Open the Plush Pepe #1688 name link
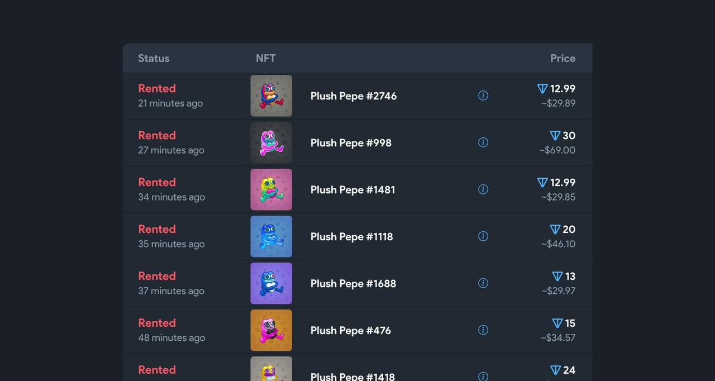 coord(353,283)
